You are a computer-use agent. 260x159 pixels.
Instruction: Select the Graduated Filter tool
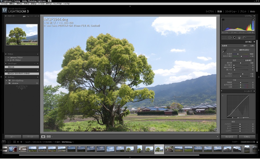[239, 38]
